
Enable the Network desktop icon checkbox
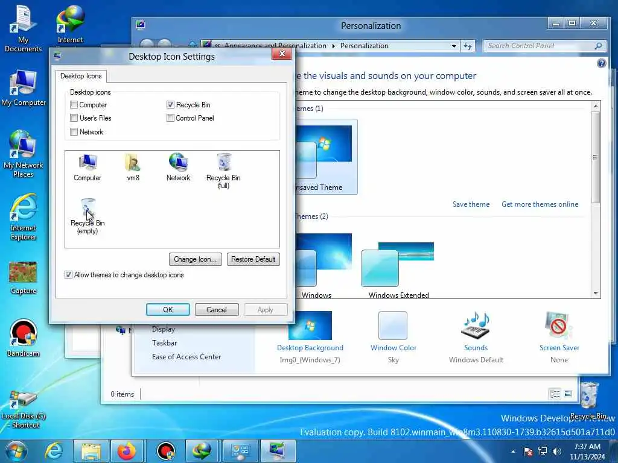[x=74, y=132]
